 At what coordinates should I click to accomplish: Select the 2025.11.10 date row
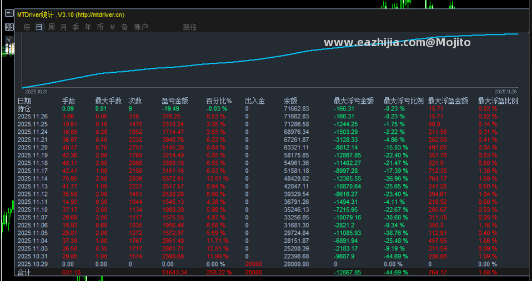(33, 210)
